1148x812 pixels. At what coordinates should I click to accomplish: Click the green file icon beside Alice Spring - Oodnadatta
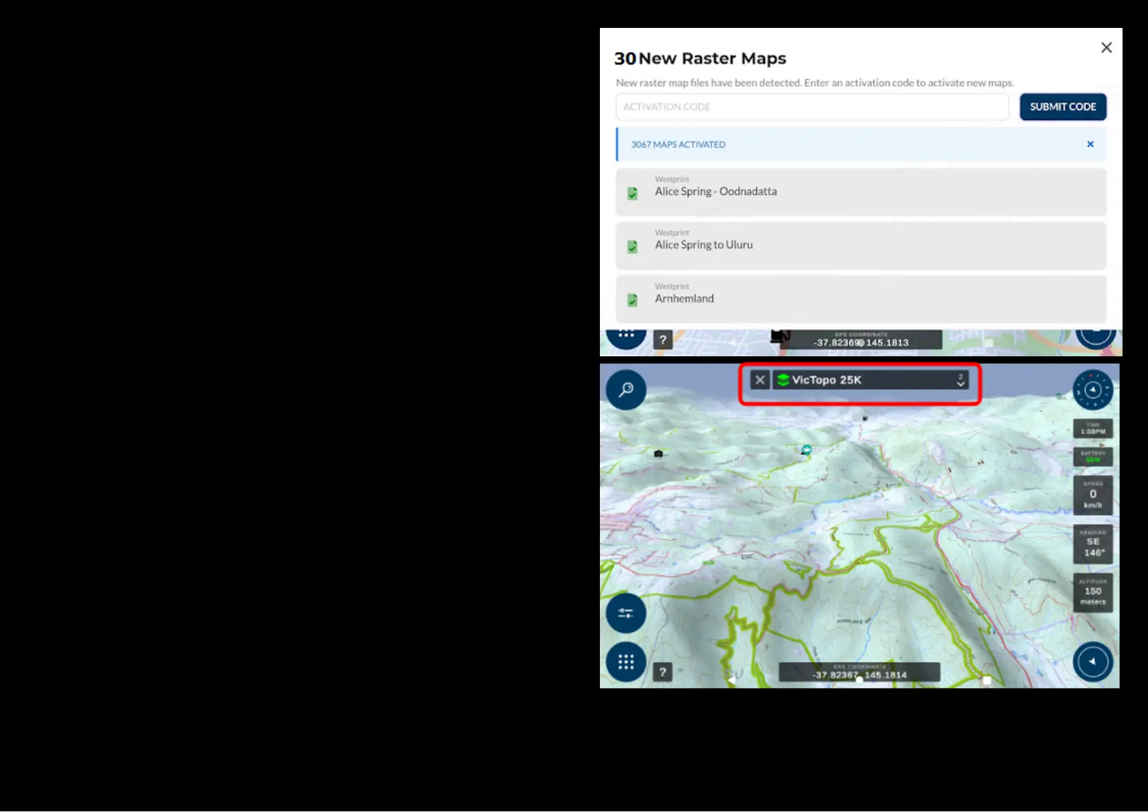(x=633, y=193)
